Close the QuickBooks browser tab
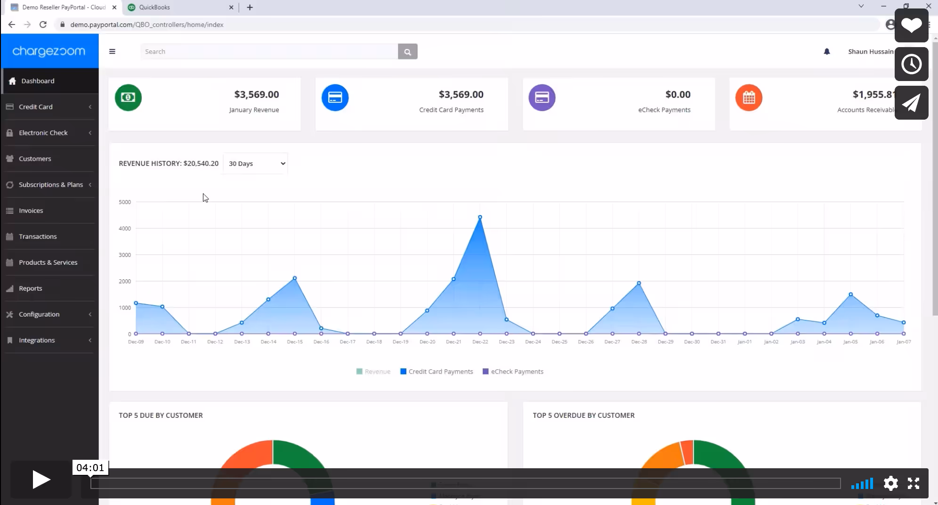This screenshot has width=938, height=505. (x=231, y=8)
